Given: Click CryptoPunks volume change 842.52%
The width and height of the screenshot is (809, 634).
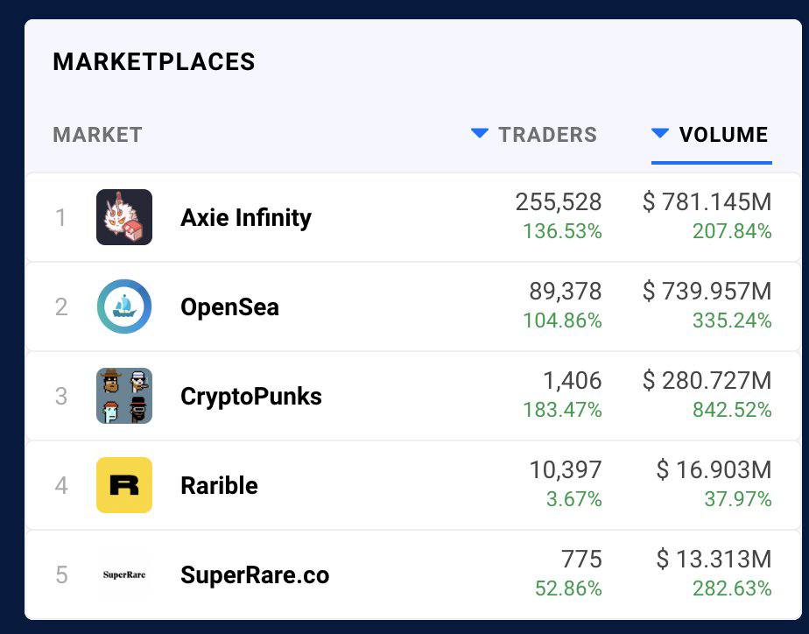Looking at the screenshot, I should 732,411.
